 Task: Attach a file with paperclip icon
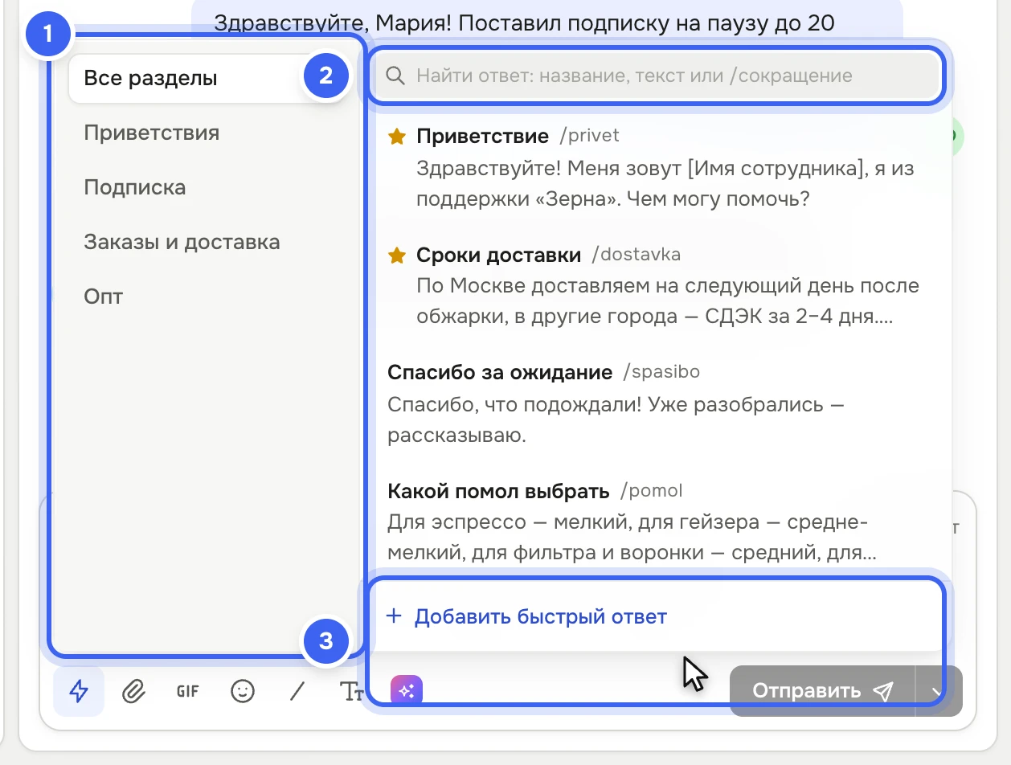coord(133,691)
